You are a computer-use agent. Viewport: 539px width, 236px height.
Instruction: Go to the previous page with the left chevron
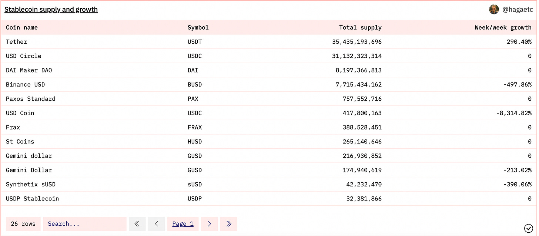pos(156,224)
